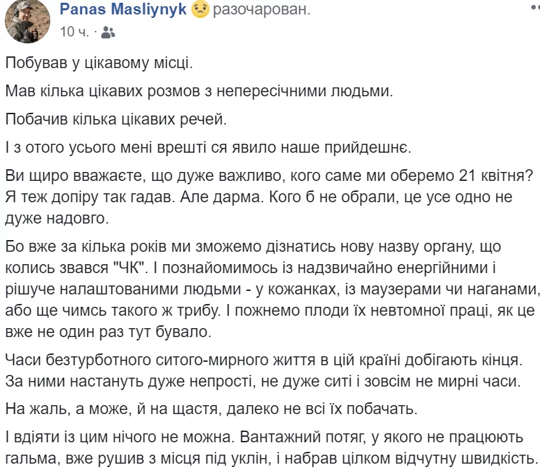
Task: Click the line 'Побував у цікавому місці.'
Action: [x=100, y=63]
